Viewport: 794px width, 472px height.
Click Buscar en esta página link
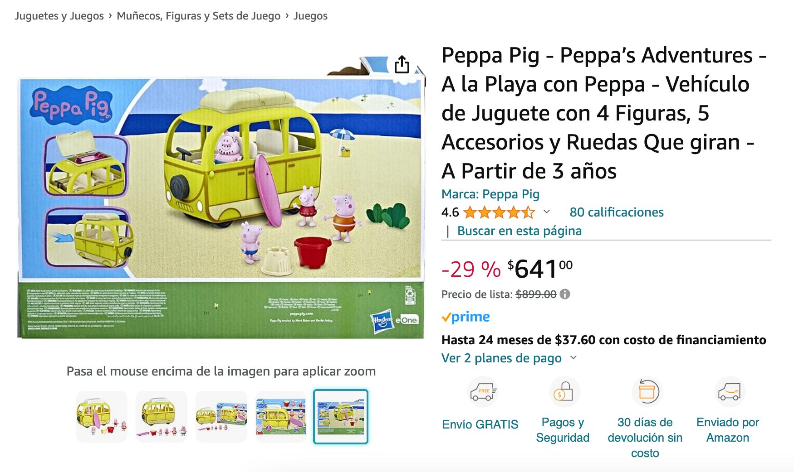coord(519,231)
